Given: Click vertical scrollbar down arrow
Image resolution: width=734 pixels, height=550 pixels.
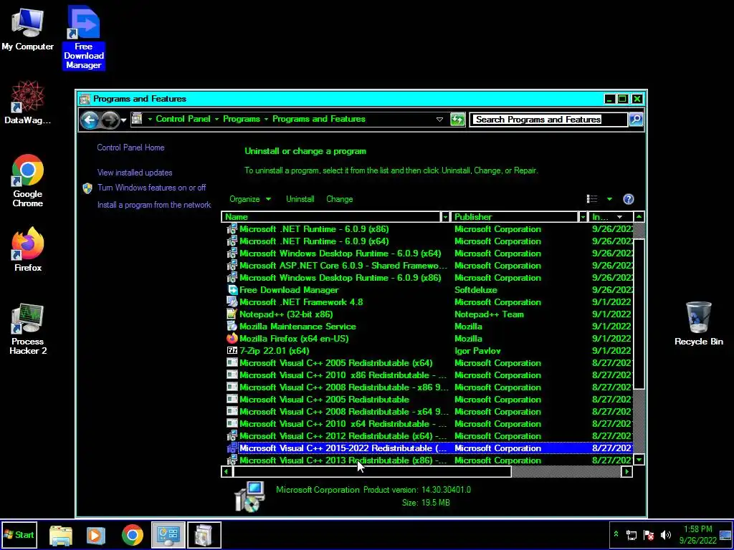Looking at the screenshot, I should click(639, 460).
